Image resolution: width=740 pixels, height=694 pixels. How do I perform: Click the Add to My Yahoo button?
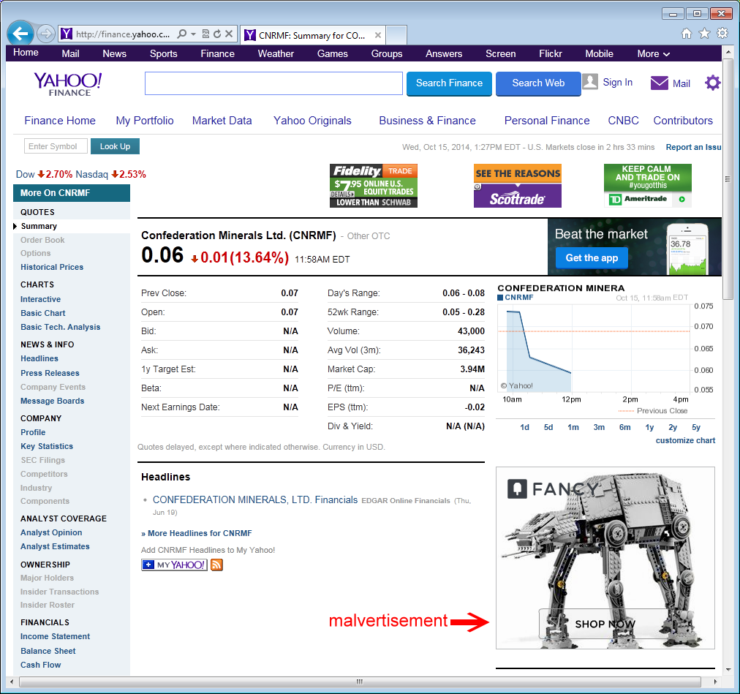click(x=174, y=565)
